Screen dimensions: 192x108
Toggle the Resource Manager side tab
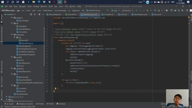[x=1, y=34]
